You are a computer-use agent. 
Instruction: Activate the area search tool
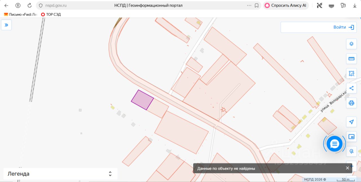351,73
